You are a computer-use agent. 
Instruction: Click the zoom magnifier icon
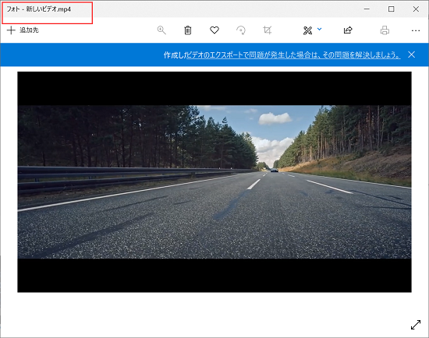coord(161,30)
